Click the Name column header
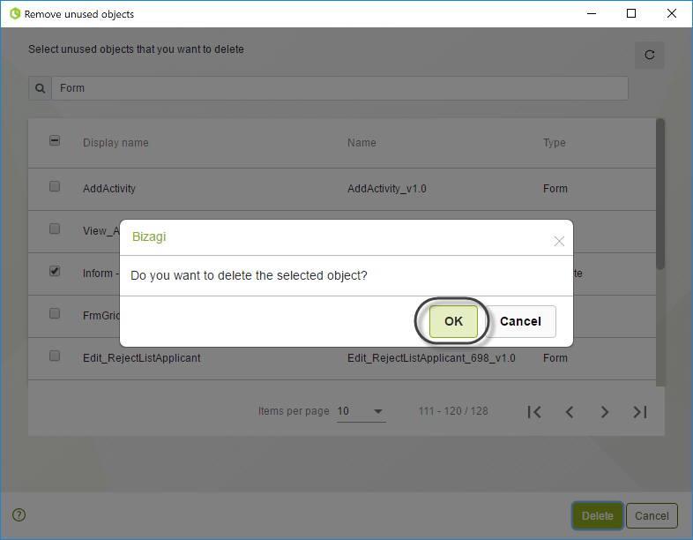 pyautogui.click(x=361, y=143)
